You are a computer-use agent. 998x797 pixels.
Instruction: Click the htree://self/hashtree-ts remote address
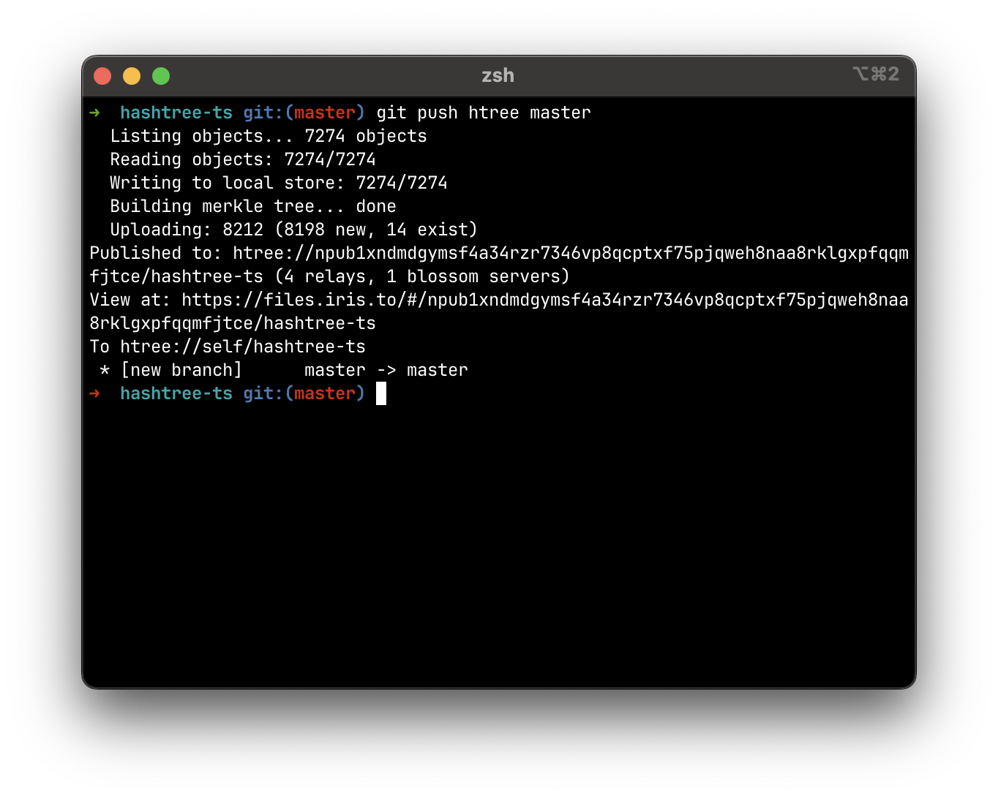coord(243,347)
